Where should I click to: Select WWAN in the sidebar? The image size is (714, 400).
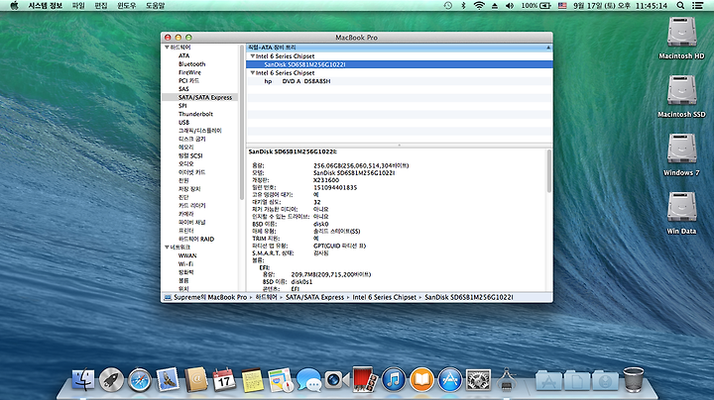point(187,255)
